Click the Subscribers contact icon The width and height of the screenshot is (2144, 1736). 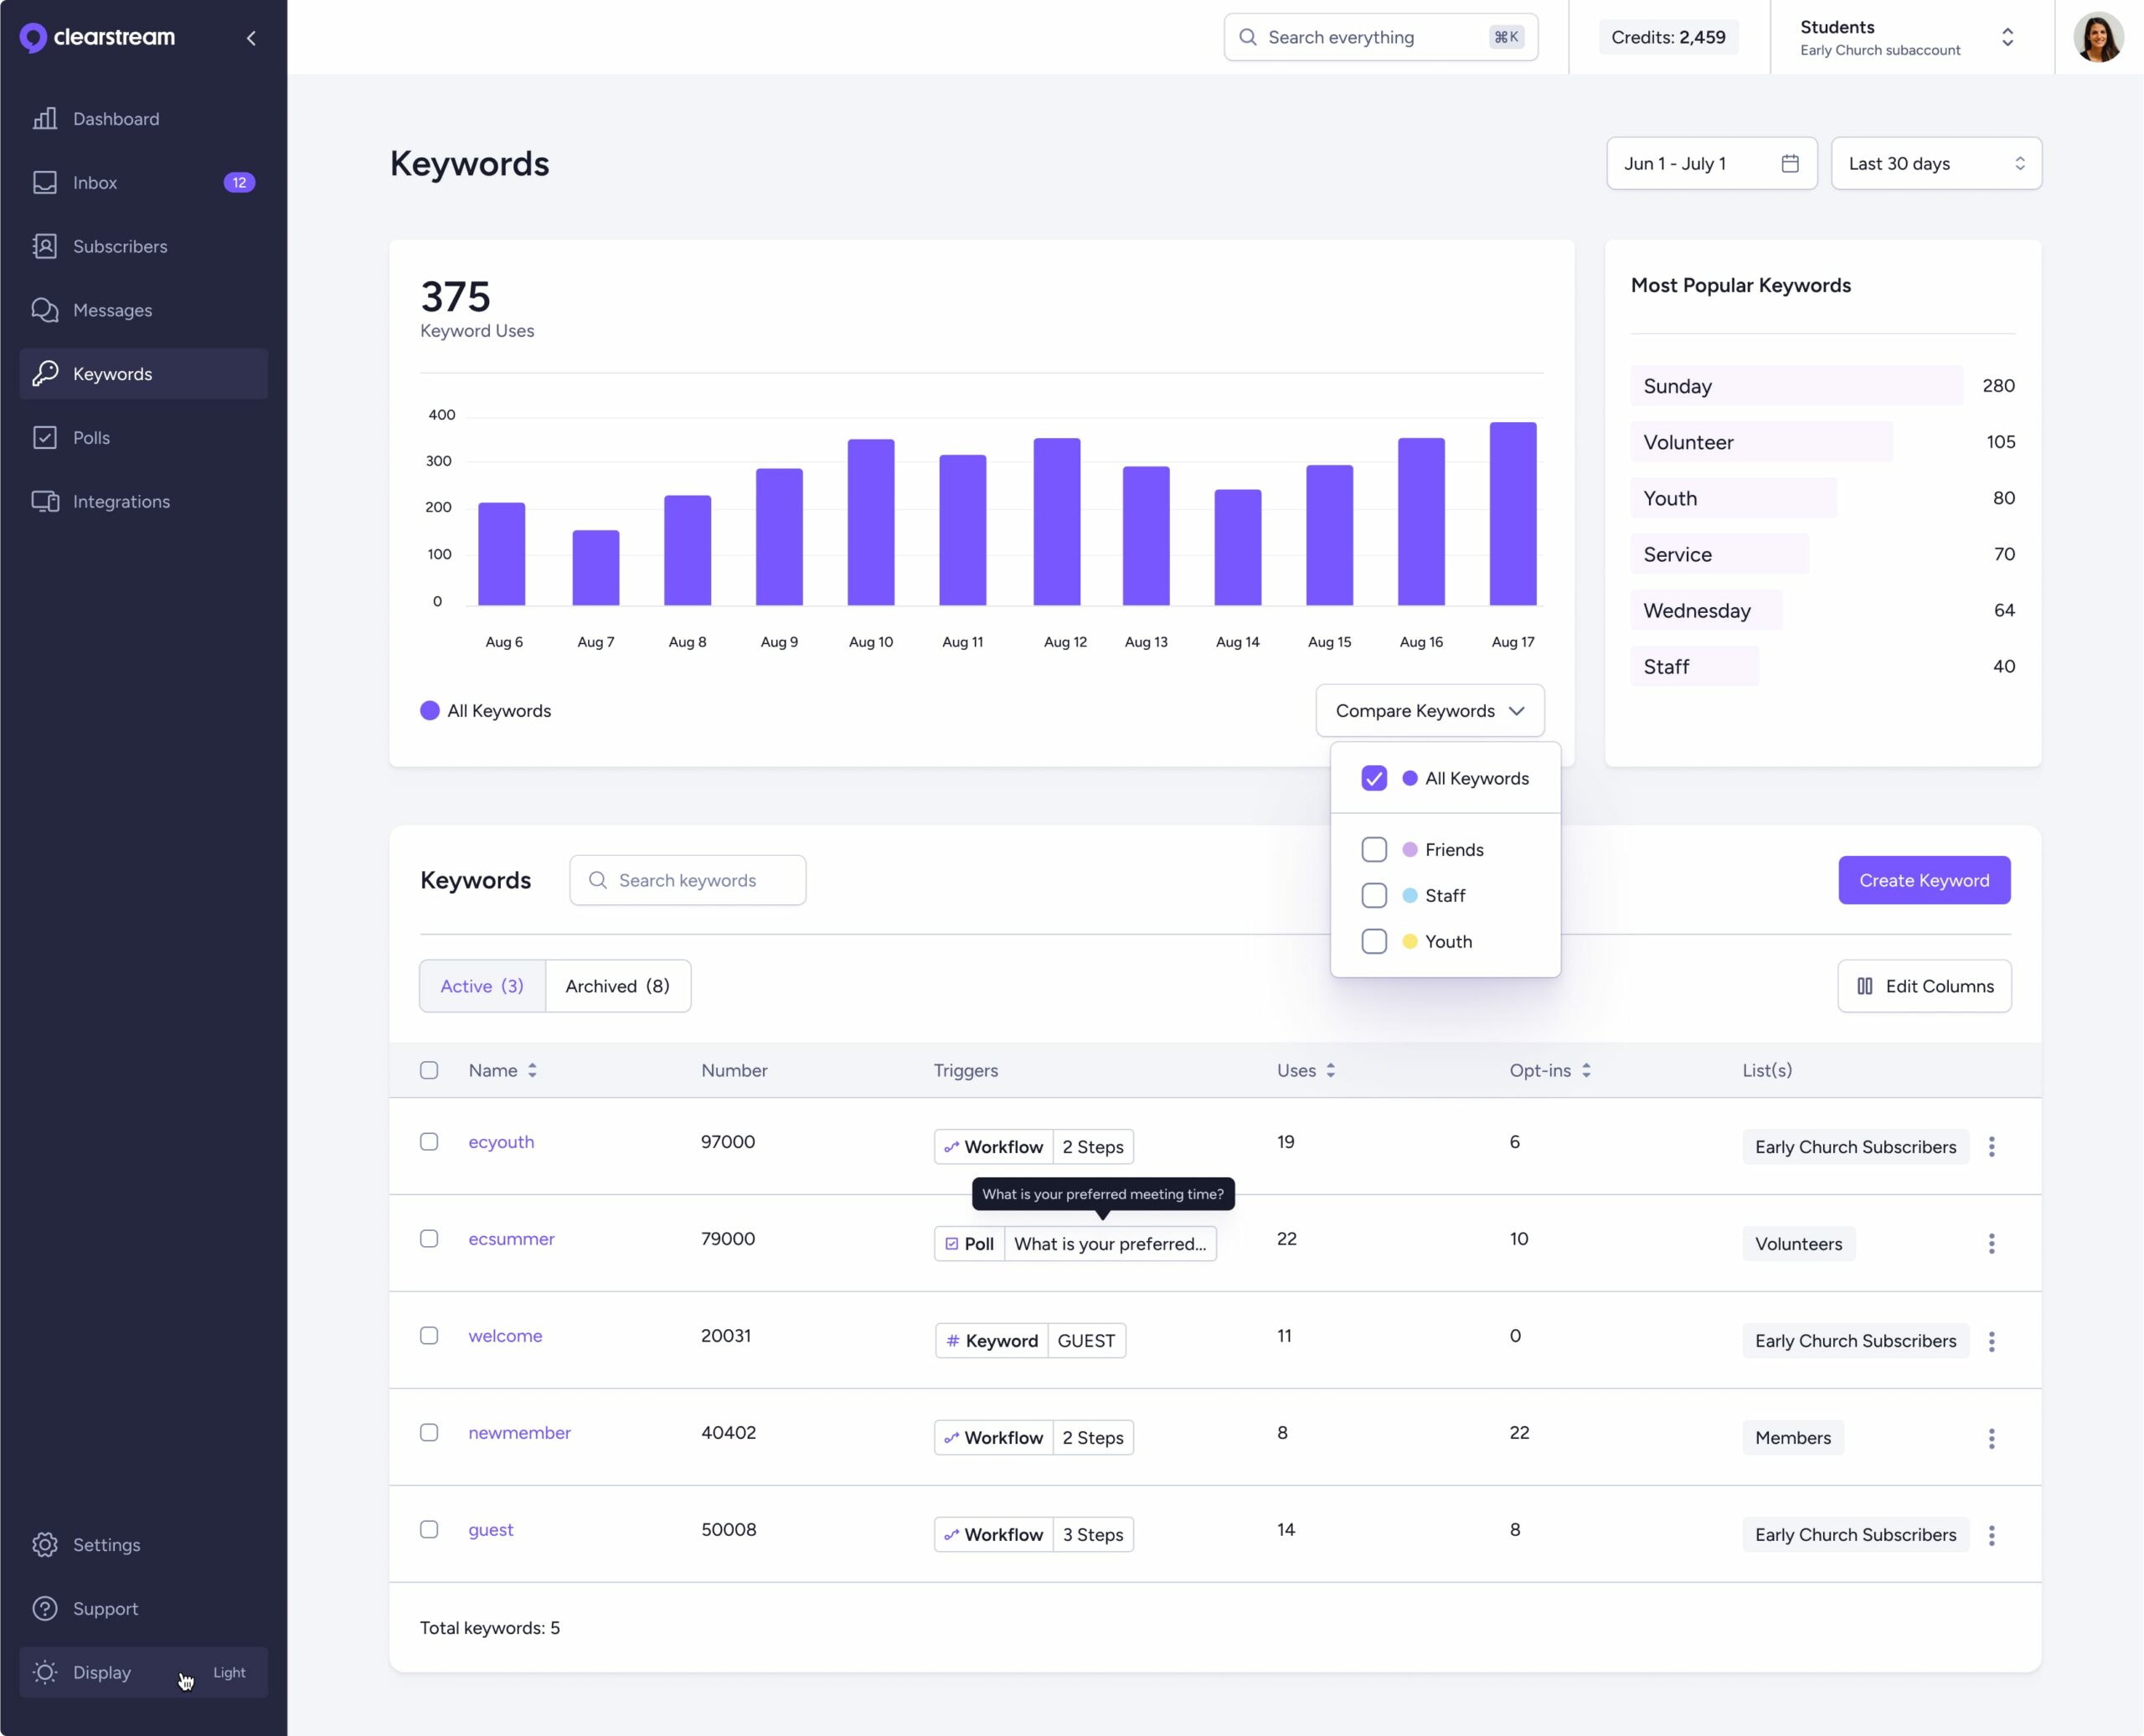click(x=45, y=246)
